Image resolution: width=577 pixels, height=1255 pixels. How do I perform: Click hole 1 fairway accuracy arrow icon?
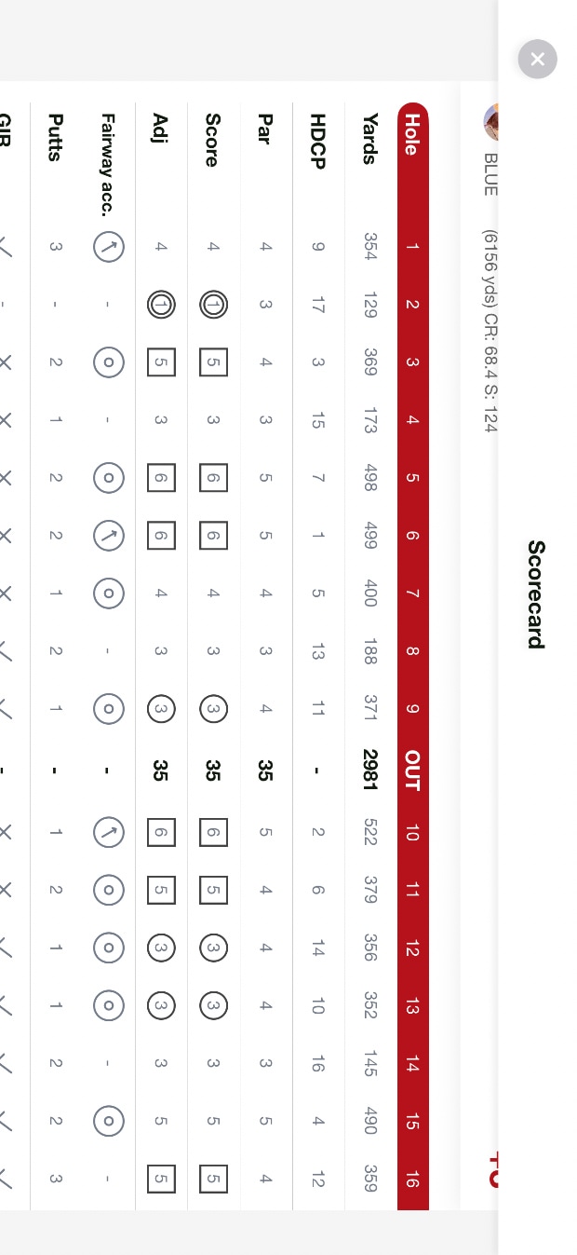(x=109, y=247)
